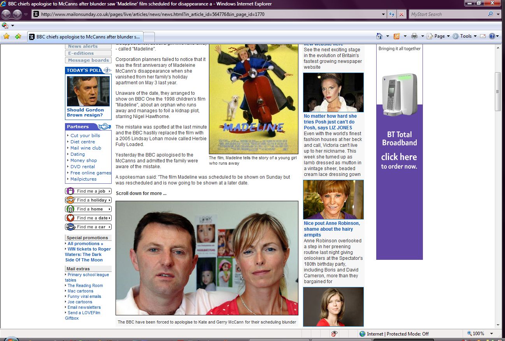Open the 'Should Gordon Brown resign?' poll link
This screenshot has height=341, width=505.
pyautogui.click(x=85, y=112)
